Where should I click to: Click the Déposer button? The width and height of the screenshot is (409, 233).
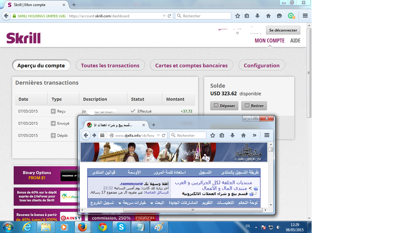click(224, 106)
